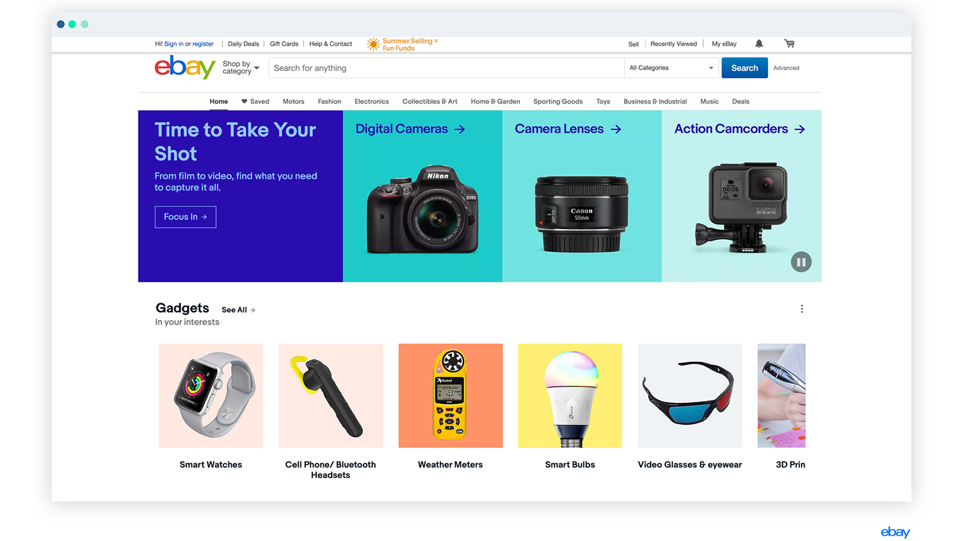Open the Electronics category

pyautogui.click(x=371, y=102)
